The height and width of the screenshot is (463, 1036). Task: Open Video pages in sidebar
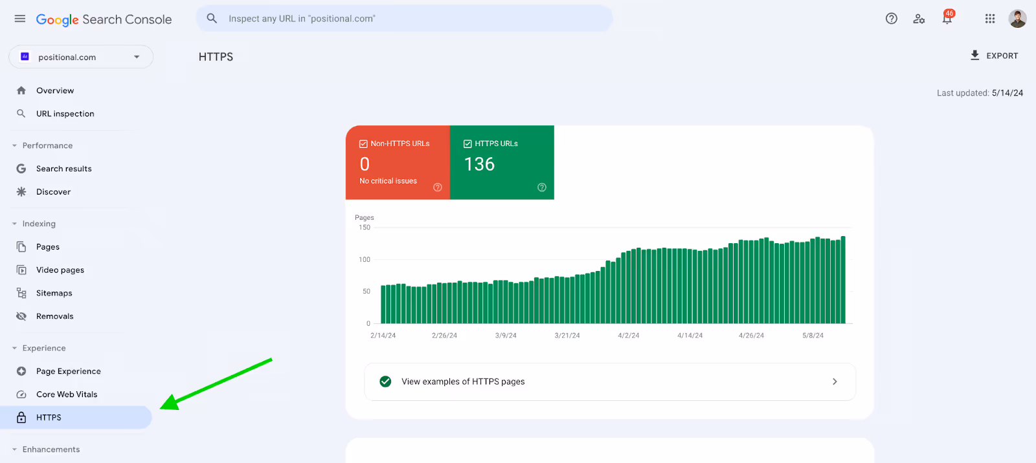click(60, 270)
